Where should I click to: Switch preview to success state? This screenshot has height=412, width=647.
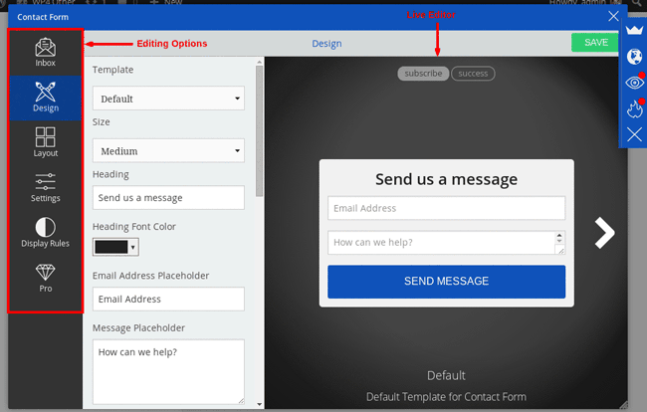473,74
